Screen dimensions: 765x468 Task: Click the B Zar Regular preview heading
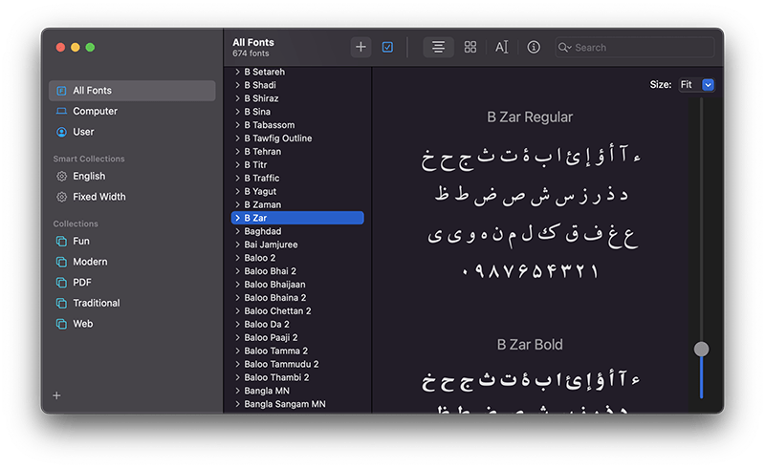click(530, 117)
